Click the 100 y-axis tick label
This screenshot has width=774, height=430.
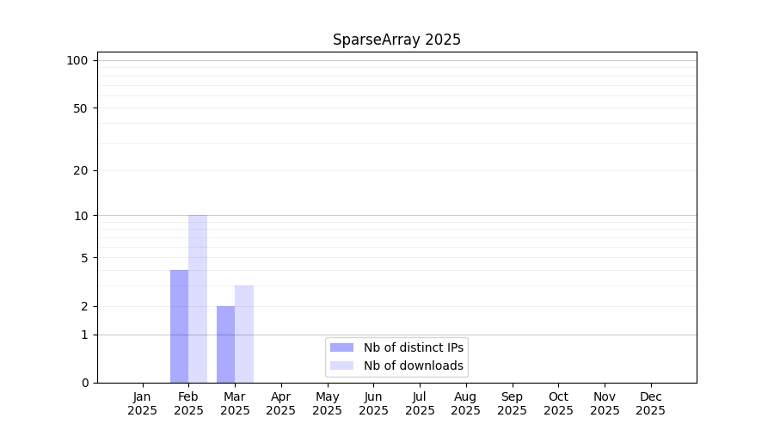point(77,60)
